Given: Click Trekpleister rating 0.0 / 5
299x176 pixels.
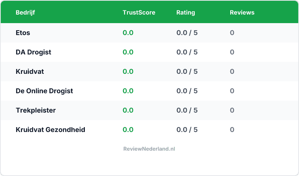Looking at the screenshot, I should tap(187, 110).
